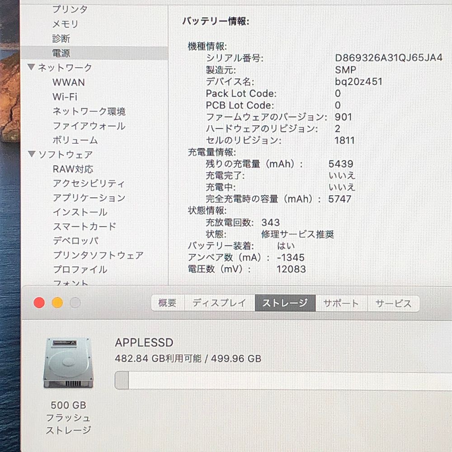Select プリンタソフトウェア in the sidebar
The width and height of the screenshot is (452, 452).
click(x=98, y=255)
